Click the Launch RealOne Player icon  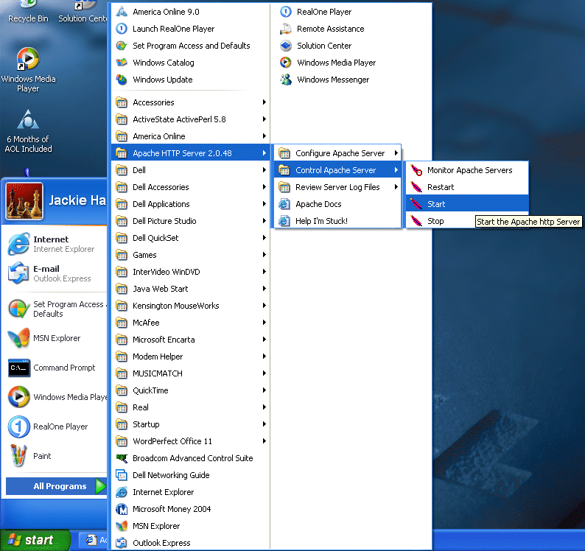click(x=122, y=29)
